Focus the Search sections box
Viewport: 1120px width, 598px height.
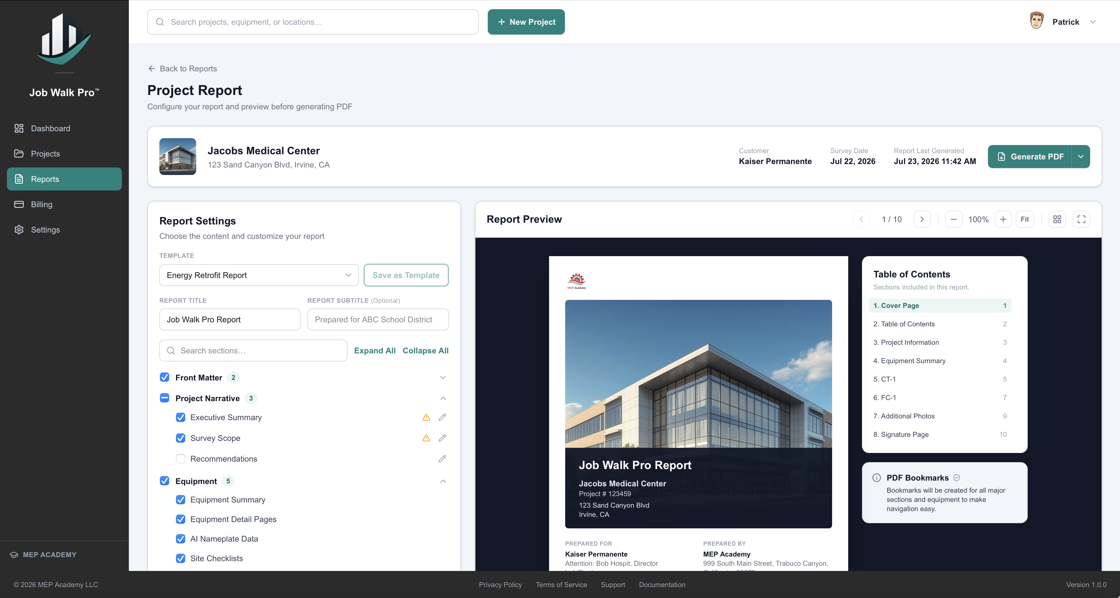coord(253,351)
